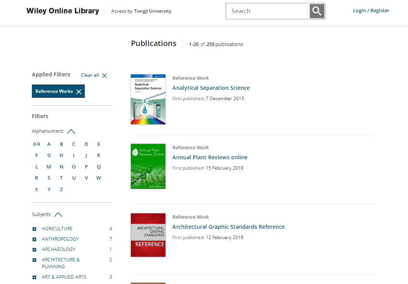Filter publications by letter I

(x=74, y=155)
